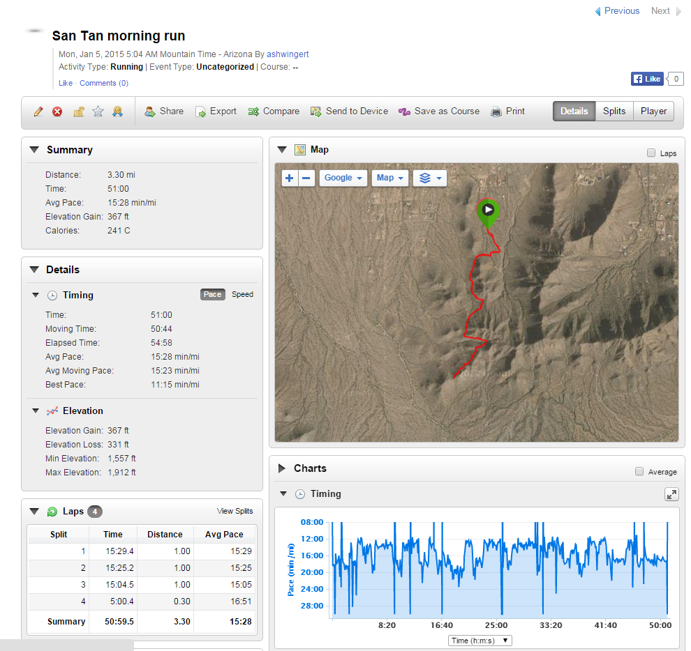Viewport: 691px width, 651px height.
Task: Click the red delete activity icon
Action: [x=57, y=112]
